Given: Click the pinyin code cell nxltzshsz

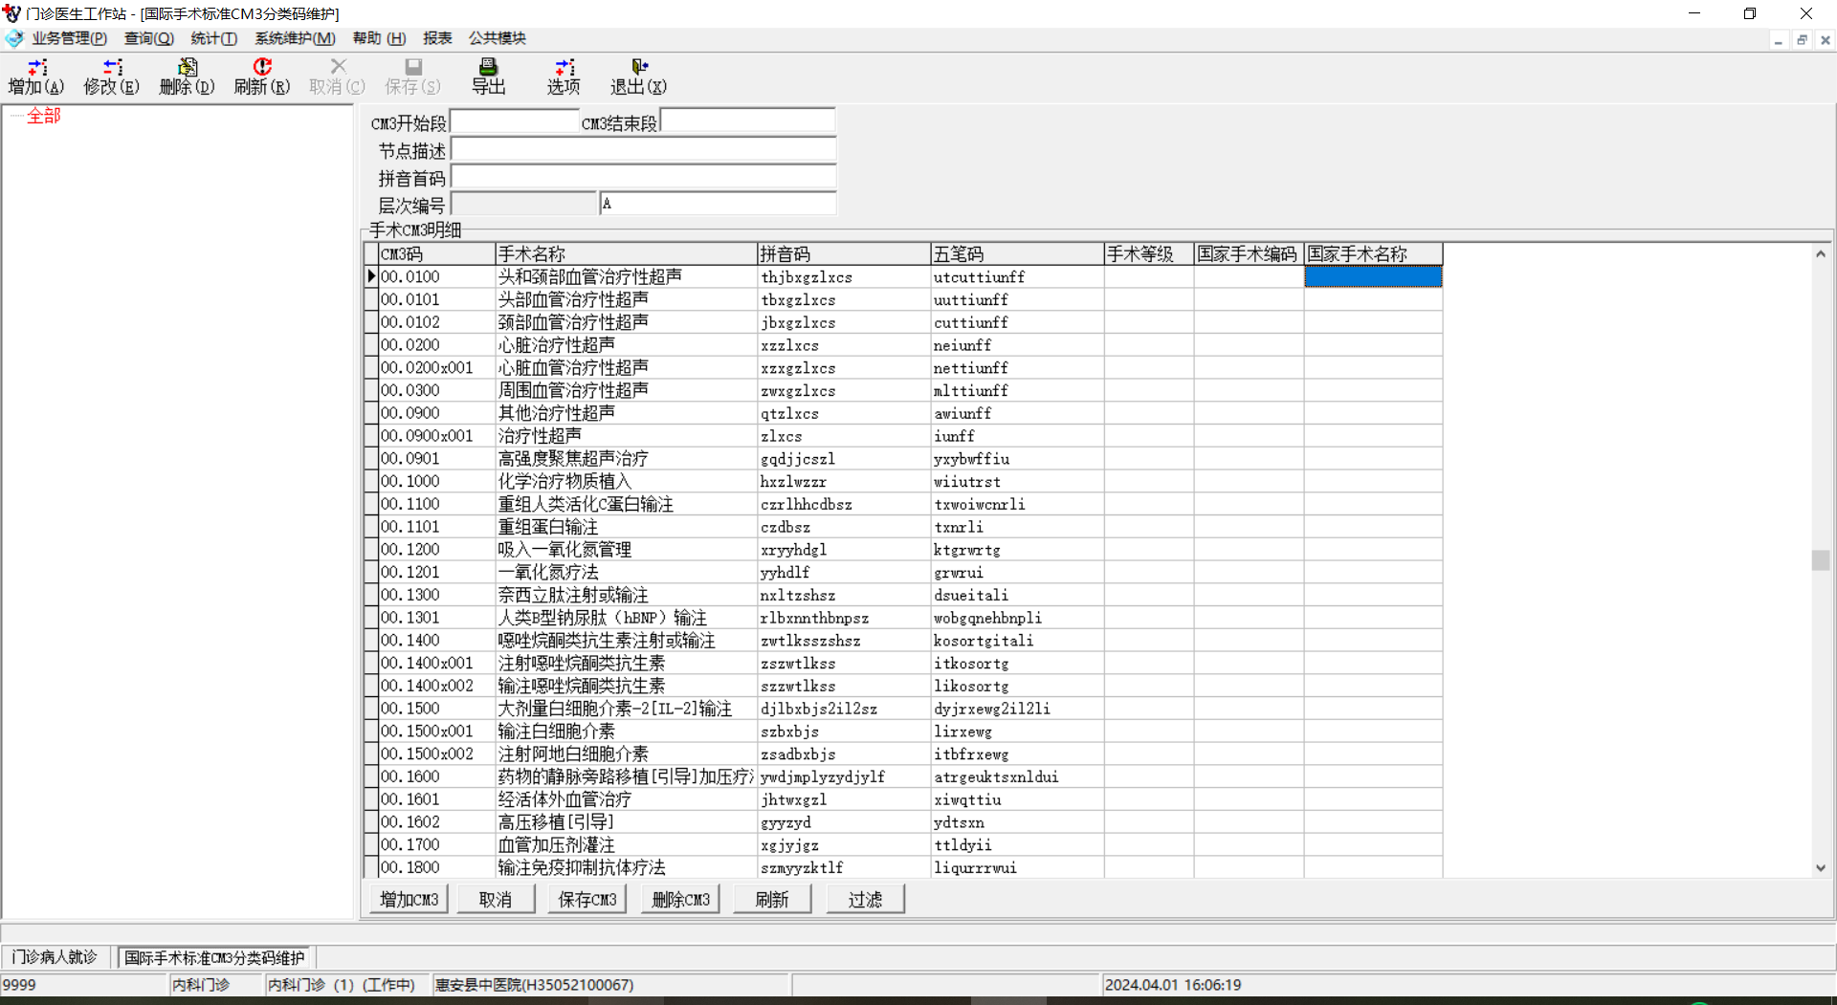Looking at the screenshot, I should 844,595.
